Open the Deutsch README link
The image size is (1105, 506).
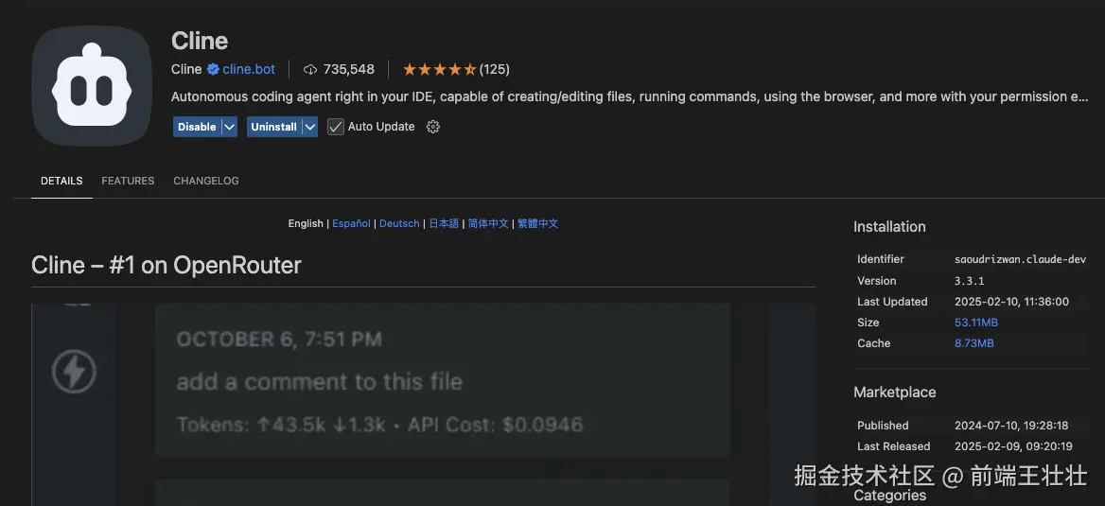pos(399,223)
